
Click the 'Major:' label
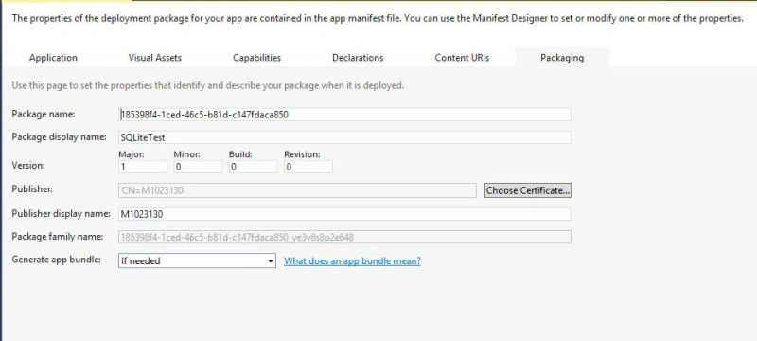coord(132,154)
